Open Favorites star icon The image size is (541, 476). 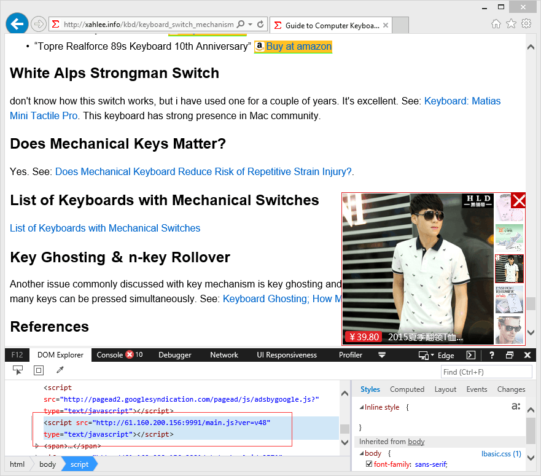pyautogui.click(x=511, y=24)
